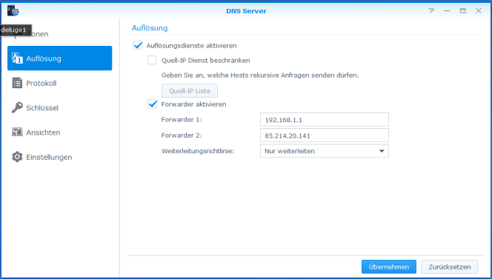Open the help question mark icon

[431, 10]
